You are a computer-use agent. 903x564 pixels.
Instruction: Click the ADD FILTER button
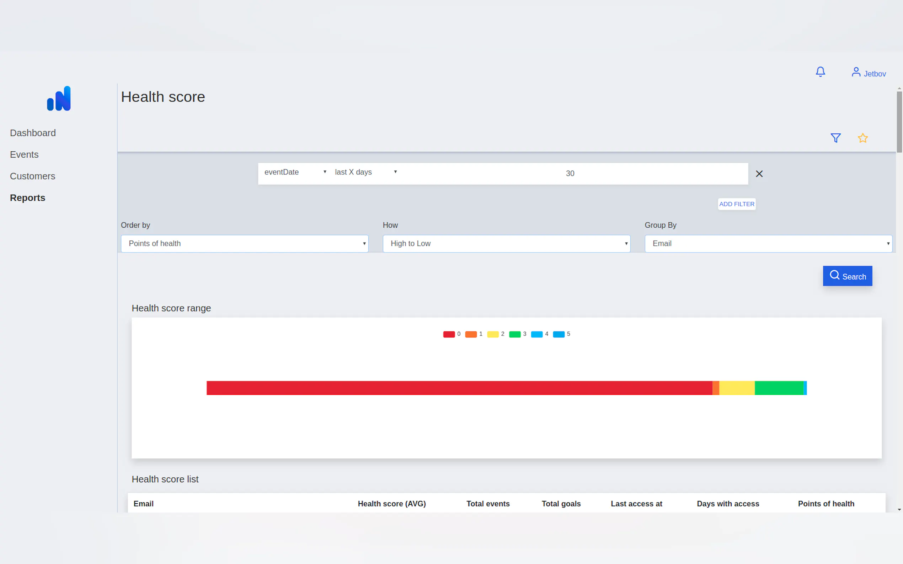[x=736, y=204]
